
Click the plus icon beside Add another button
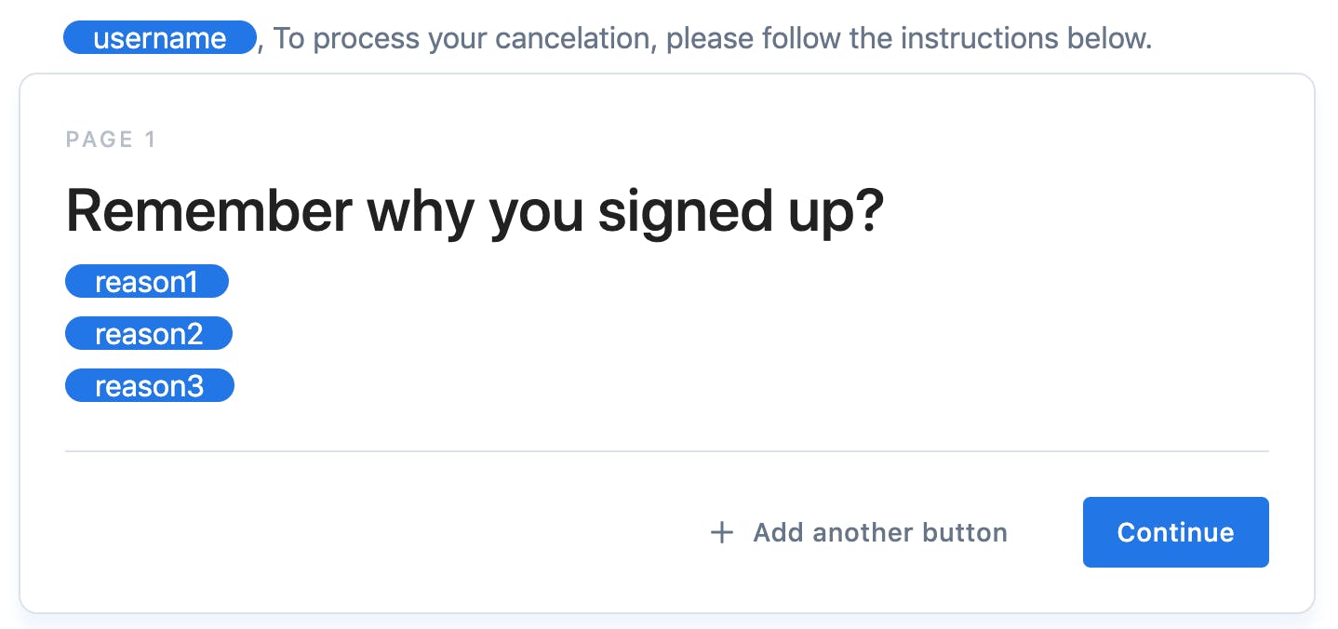721,533
